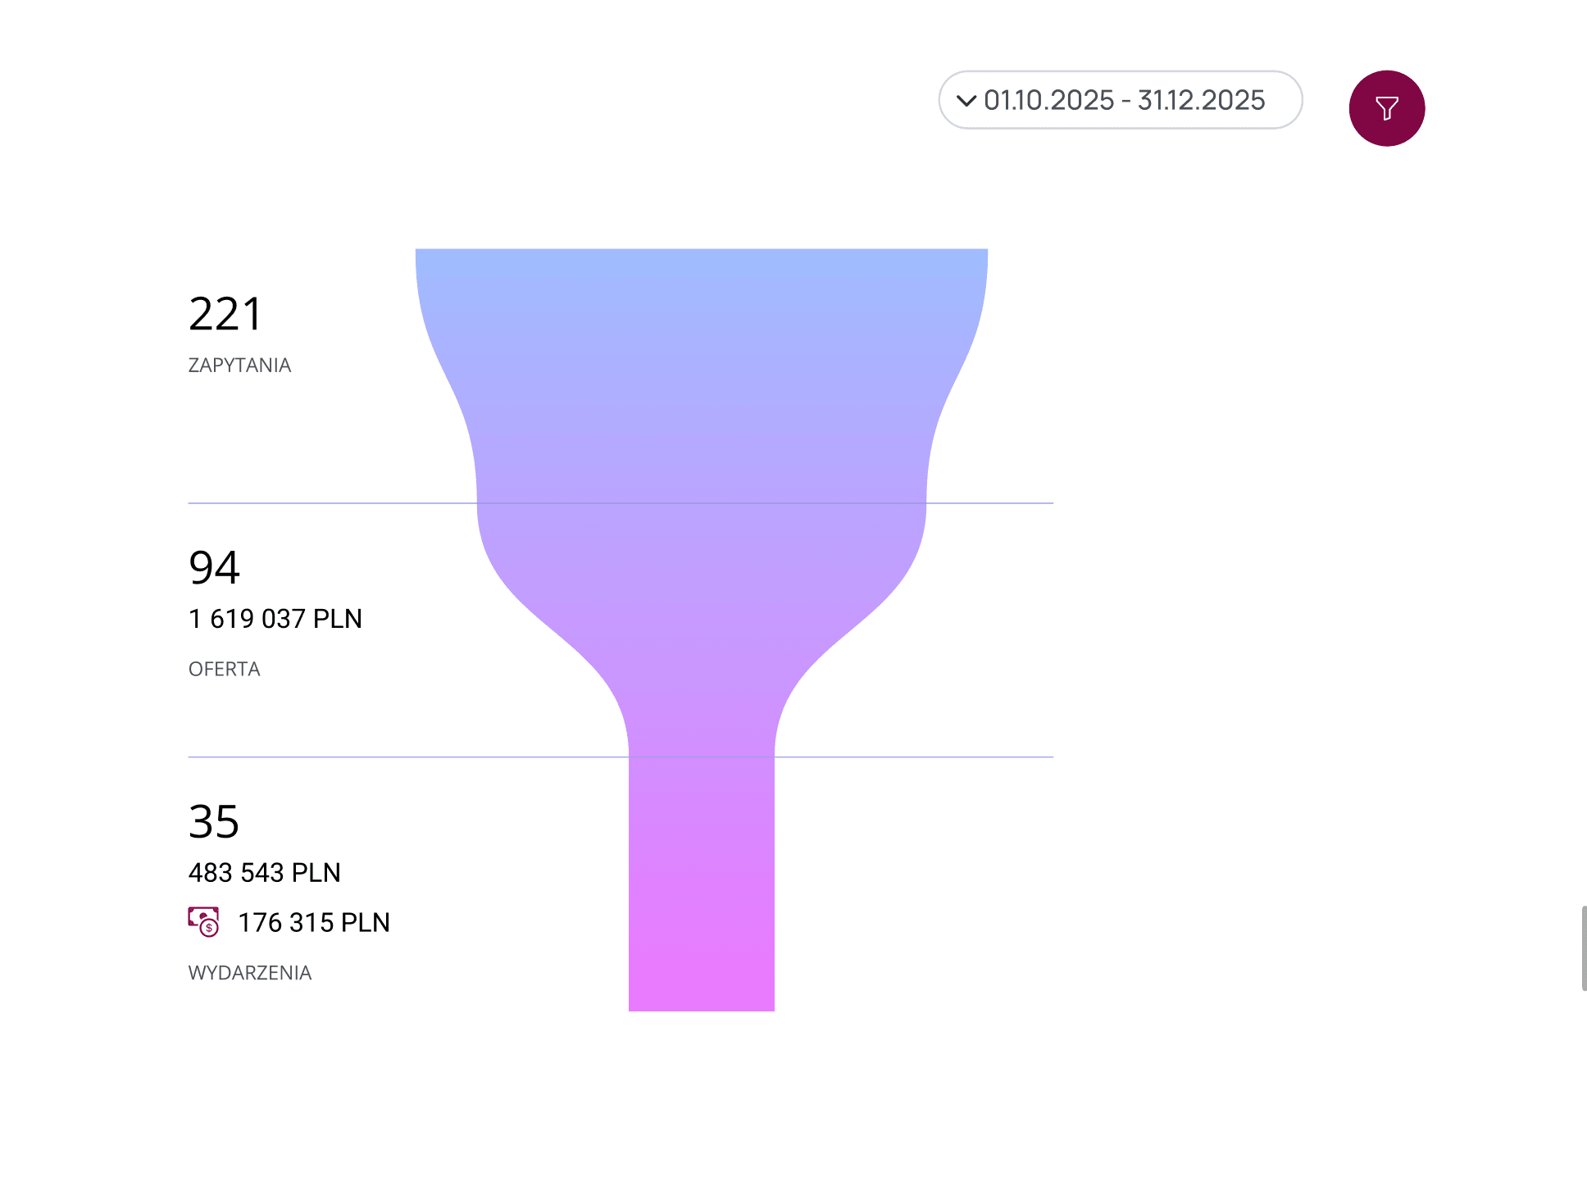Select the OFERTA label

225,669
